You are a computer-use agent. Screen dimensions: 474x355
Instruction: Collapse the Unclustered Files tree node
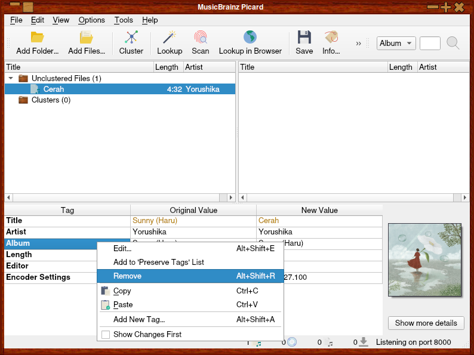[11, 78]
